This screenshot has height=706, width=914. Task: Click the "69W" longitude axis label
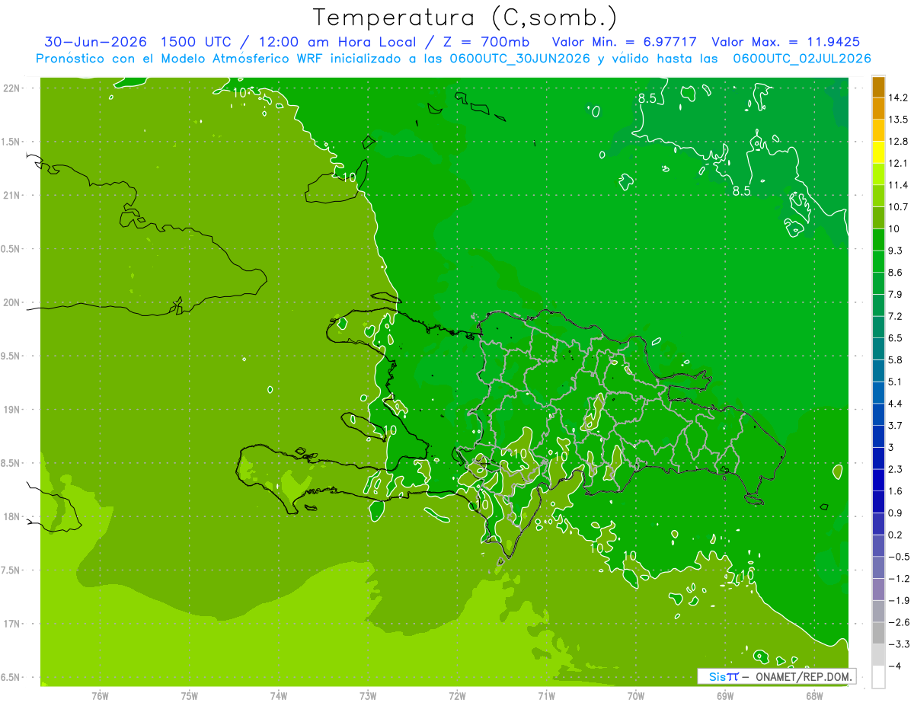click(724, 696)
